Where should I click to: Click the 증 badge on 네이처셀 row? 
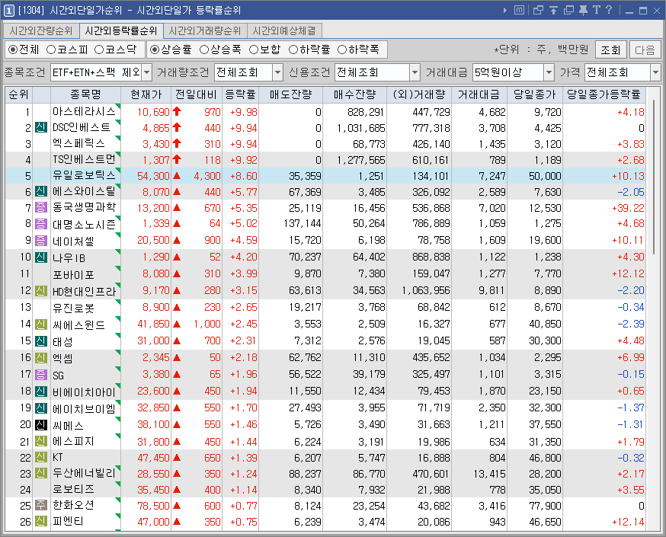41,240
